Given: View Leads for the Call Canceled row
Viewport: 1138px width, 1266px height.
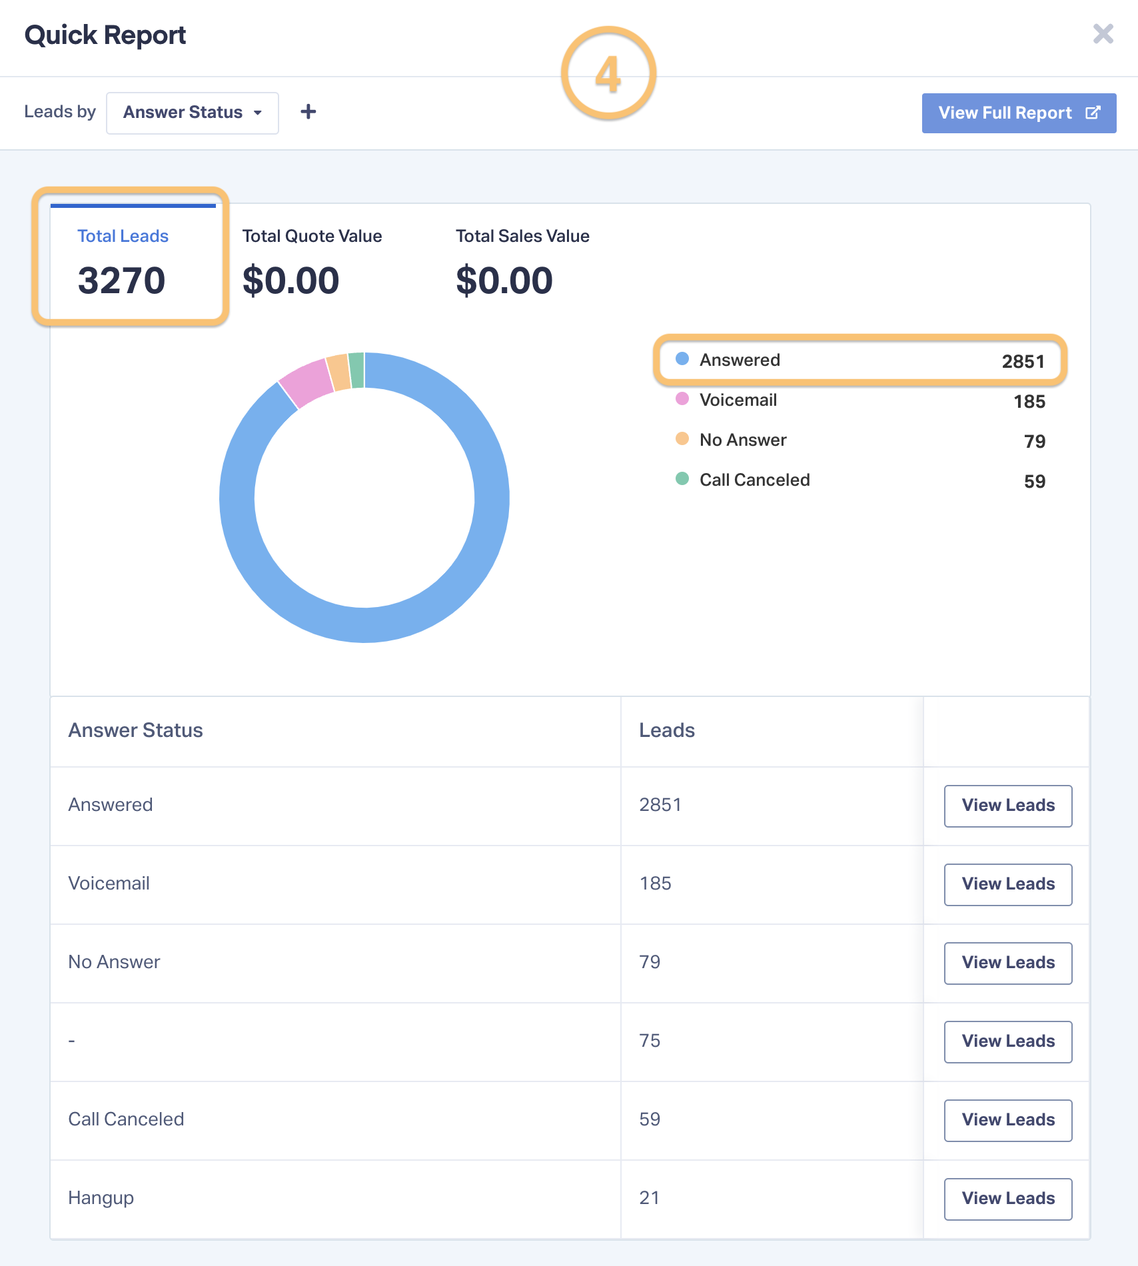Looking at the screenshot, I should tap(1008, 1120).
